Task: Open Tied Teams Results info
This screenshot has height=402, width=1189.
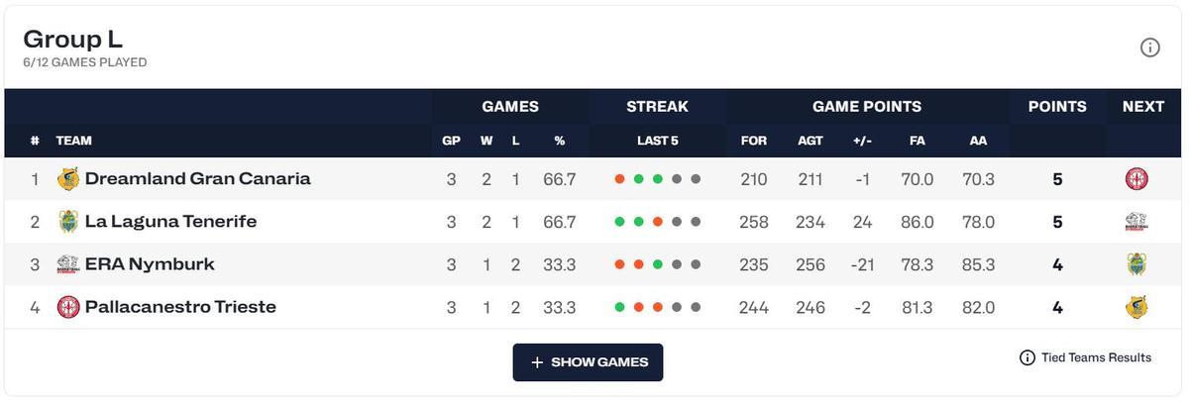Action: (x=1085, y=357)
